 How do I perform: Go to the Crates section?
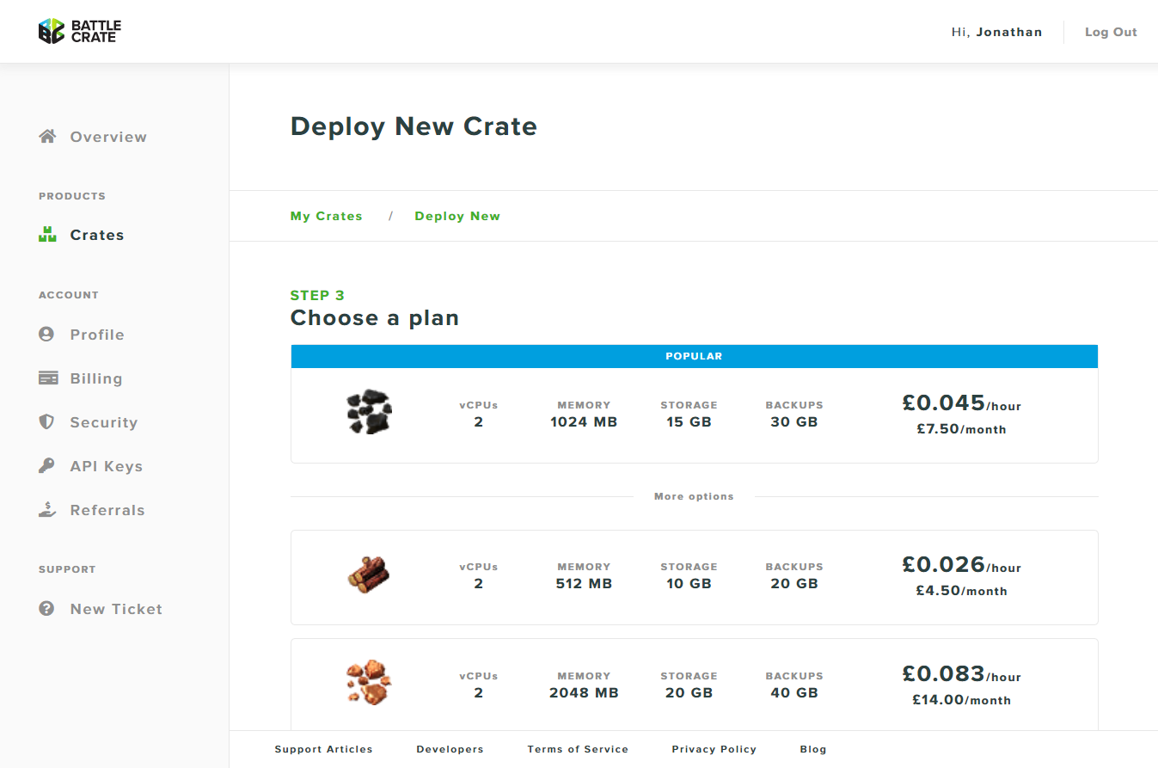(97, 235)
